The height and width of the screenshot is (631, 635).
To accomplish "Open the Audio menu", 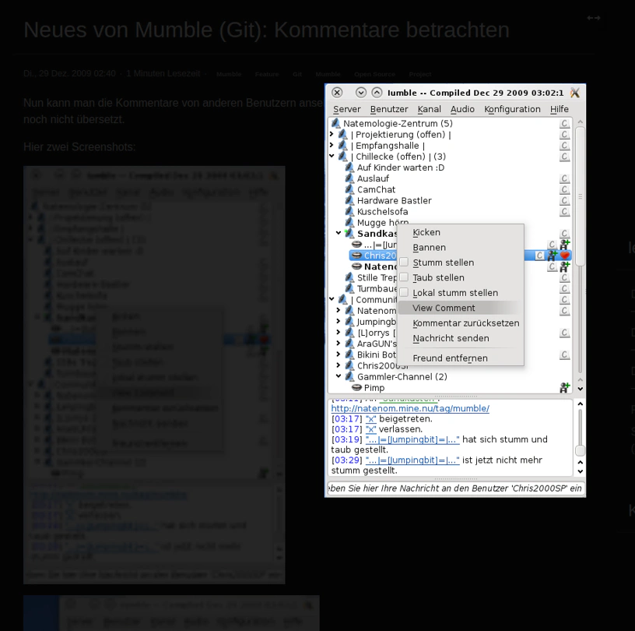I will pyautogui.click(x=462, y=109).
